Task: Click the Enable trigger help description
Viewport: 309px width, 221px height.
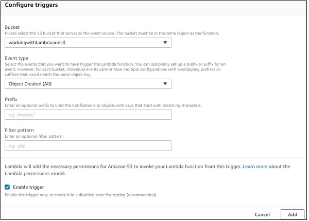Action: tap(80, 195)
